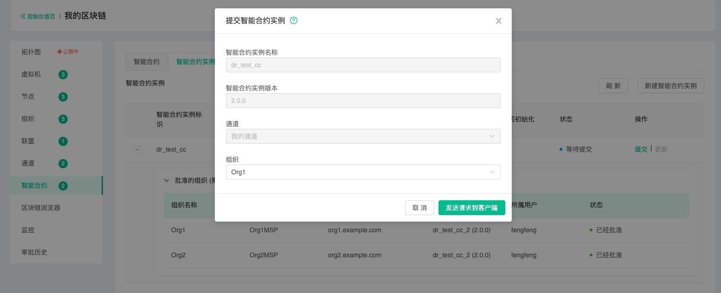Switch to the 智能合约 tab
721x293 pixels.
click(x=147, y=62)
